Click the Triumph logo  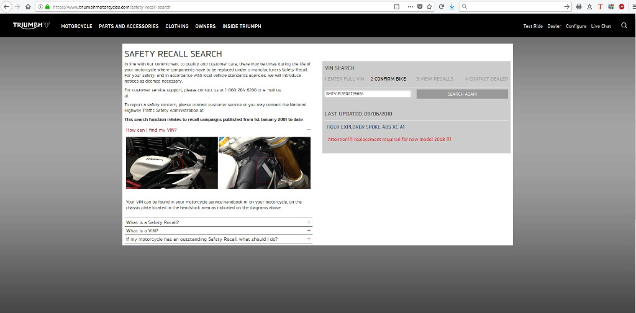tap(31, 25)
